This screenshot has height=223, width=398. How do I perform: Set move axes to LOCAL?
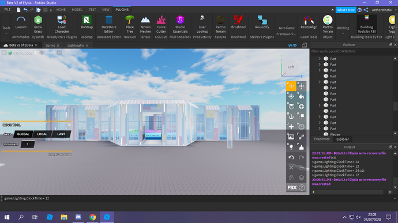pyautogui.click(x=42, y=134)
